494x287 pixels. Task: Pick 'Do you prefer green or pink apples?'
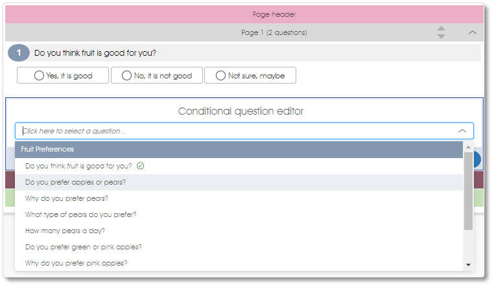point(239,247)
